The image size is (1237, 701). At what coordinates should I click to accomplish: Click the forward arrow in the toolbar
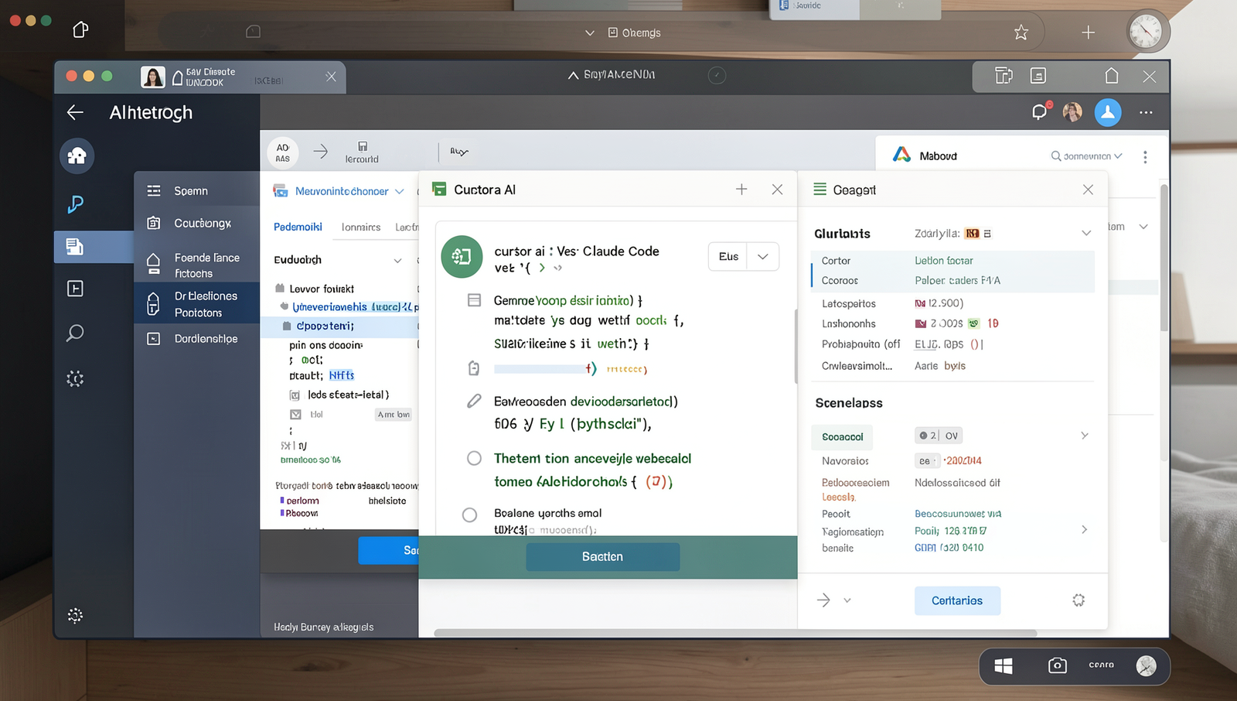(x=321, y=152)
